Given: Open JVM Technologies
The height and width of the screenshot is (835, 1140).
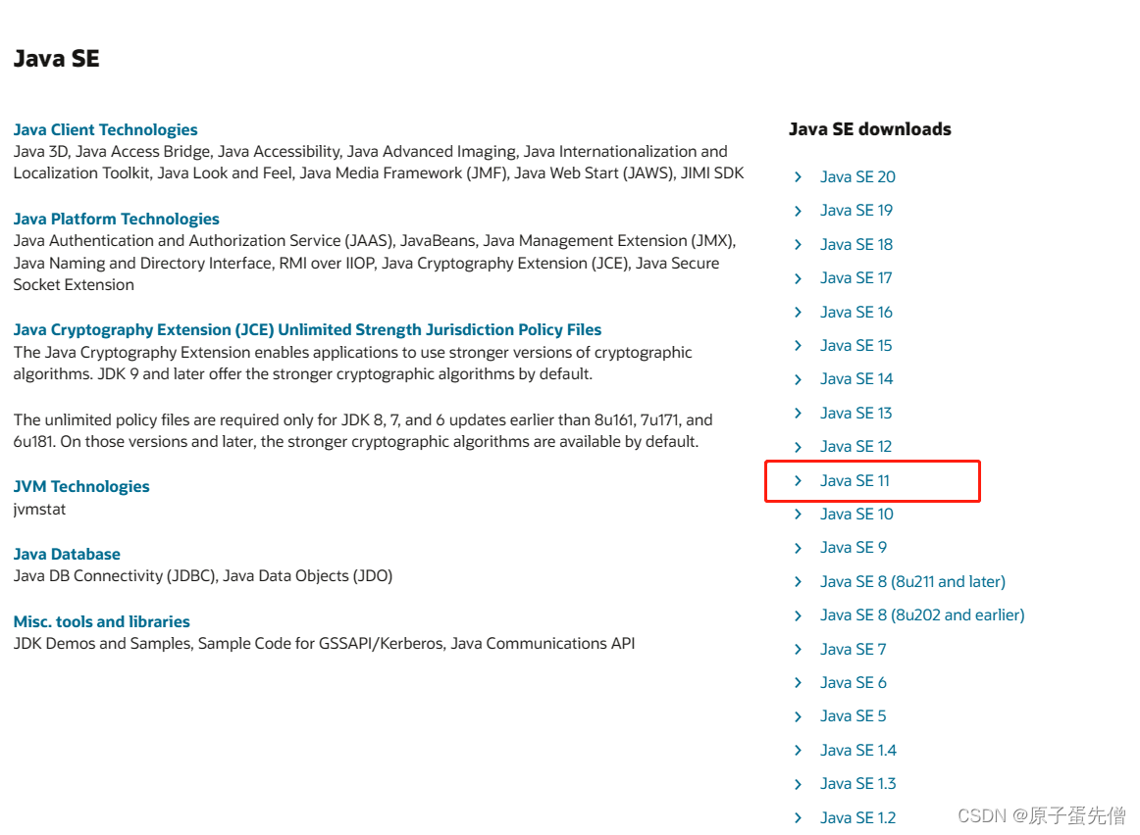Looking at the screenshot, I should click(81, 485).
